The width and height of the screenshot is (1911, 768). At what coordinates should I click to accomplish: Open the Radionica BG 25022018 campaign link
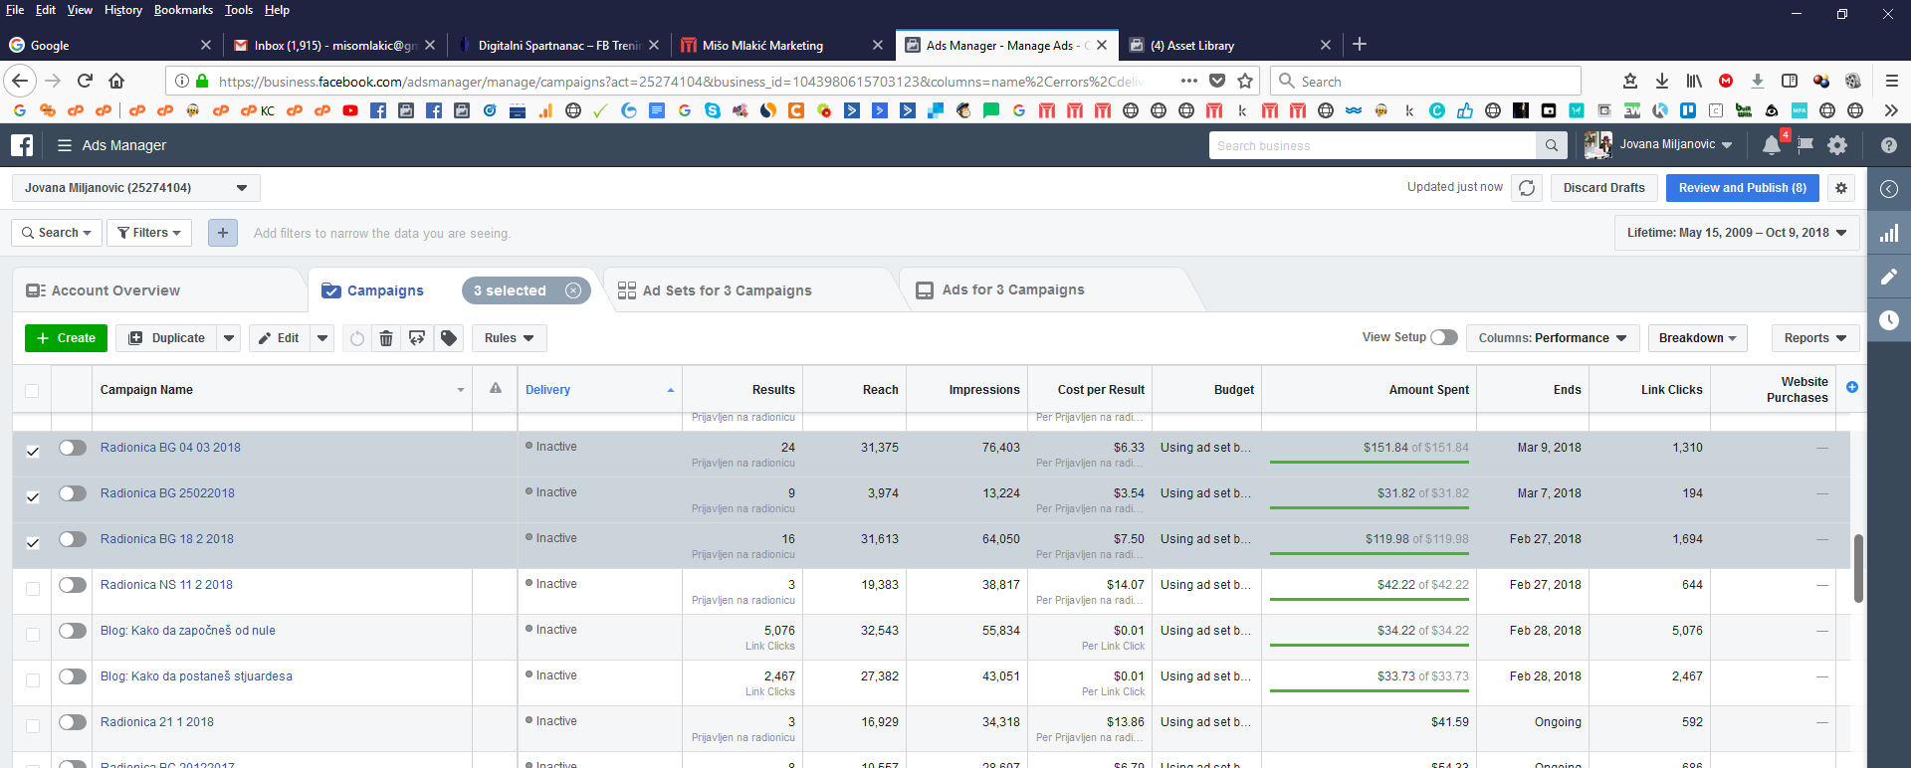click(167, 493)
